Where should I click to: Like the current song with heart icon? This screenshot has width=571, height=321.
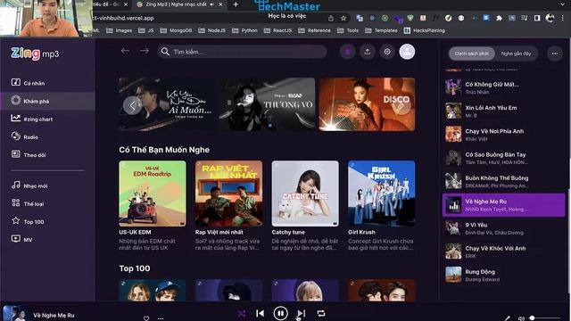point(146,318)
